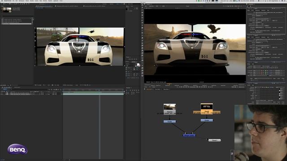Select the Grade node below Read2

207,120
